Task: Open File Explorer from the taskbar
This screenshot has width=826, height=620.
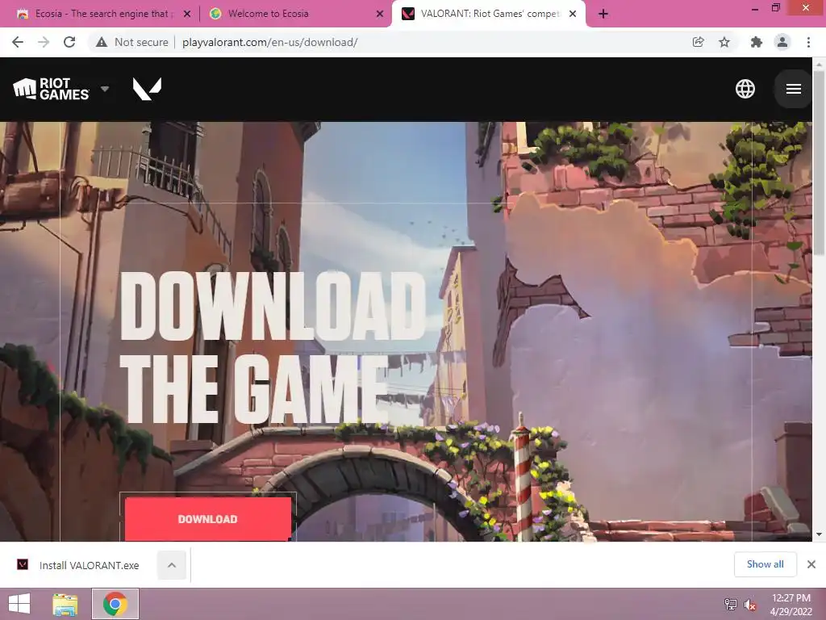Action: 65,604
